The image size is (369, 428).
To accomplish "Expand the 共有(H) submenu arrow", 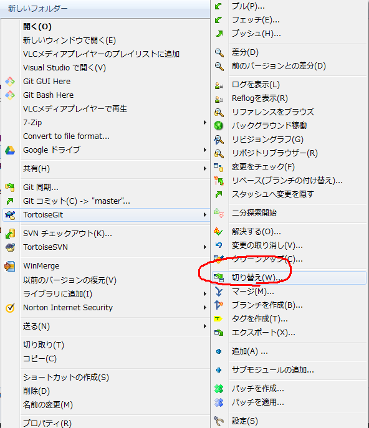I will click(x=204, y=169).
